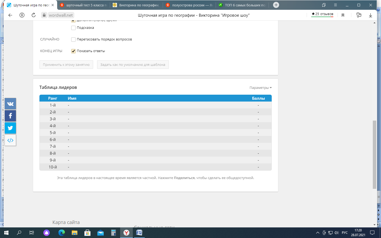Open browser hamburger menu
The image size is (381, 238).
click(x=335, y=5)
